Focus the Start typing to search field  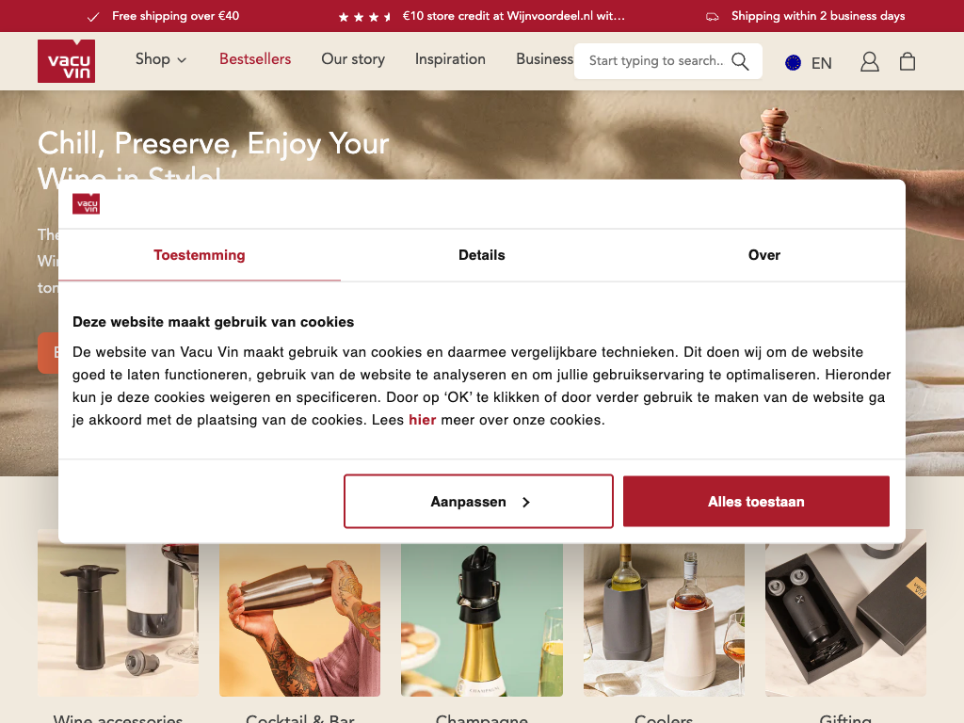click(656, 61)
